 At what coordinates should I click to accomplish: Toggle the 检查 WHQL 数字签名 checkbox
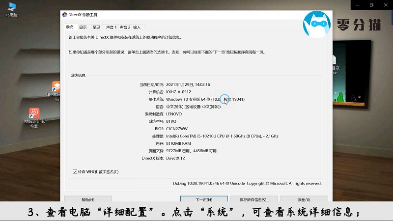tap(75, 171)
